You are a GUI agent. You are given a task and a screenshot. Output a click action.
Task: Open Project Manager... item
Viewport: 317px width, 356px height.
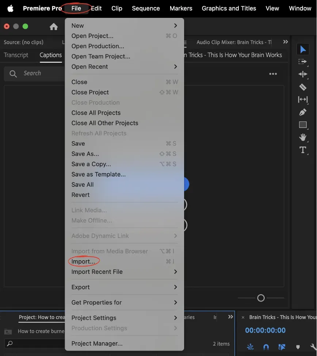click(x=124, y=344)
